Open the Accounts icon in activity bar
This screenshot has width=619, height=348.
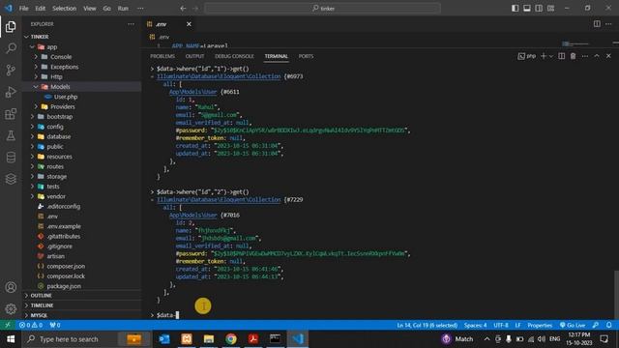coord(11,287)
